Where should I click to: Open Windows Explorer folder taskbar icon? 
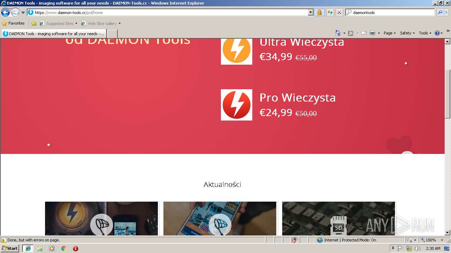coord(40,248)
